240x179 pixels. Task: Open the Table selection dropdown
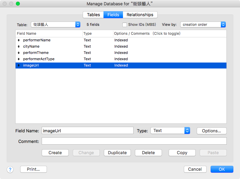(x=56, y=24)
